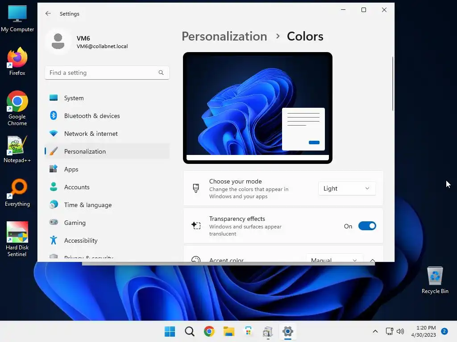457x342 pixels.
Task: Open the System settings category
Action: coord(107,98)
